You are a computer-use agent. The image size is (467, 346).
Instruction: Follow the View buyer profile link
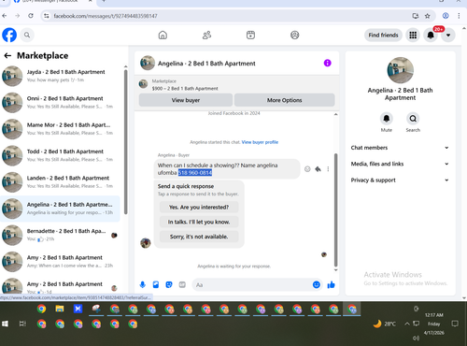(x=260, y=142)
